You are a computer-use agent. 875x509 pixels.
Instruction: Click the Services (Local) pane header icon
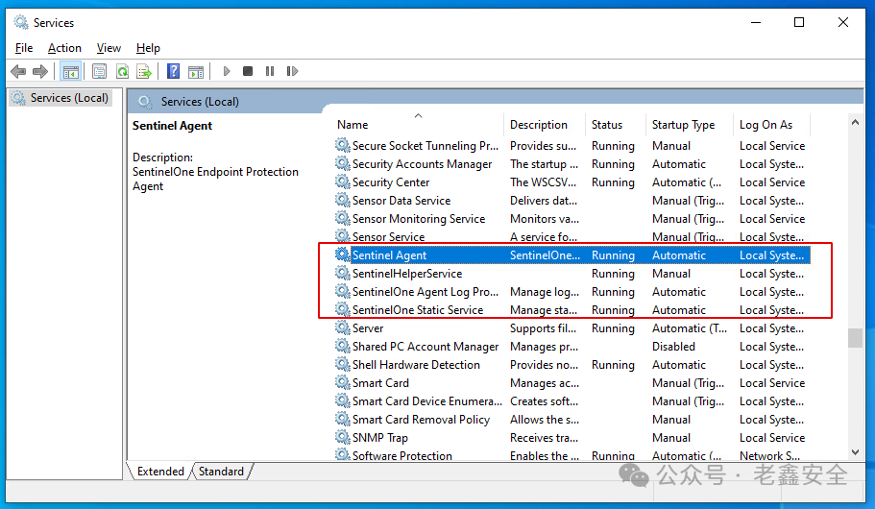coord(145,102)
